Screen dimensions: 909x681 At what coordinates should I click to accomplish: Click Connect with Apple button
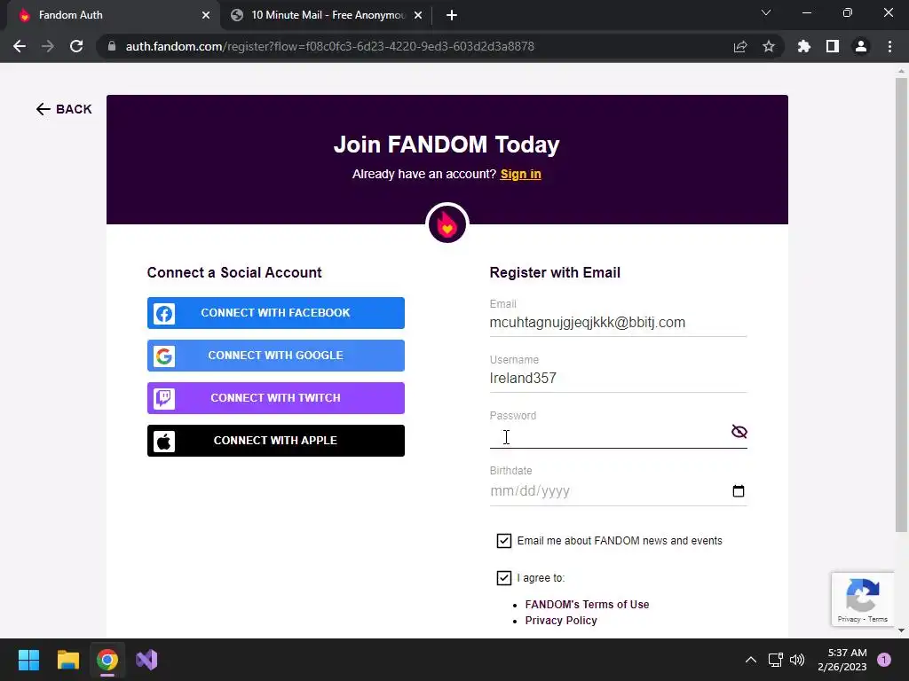click(x=276, y=441)
